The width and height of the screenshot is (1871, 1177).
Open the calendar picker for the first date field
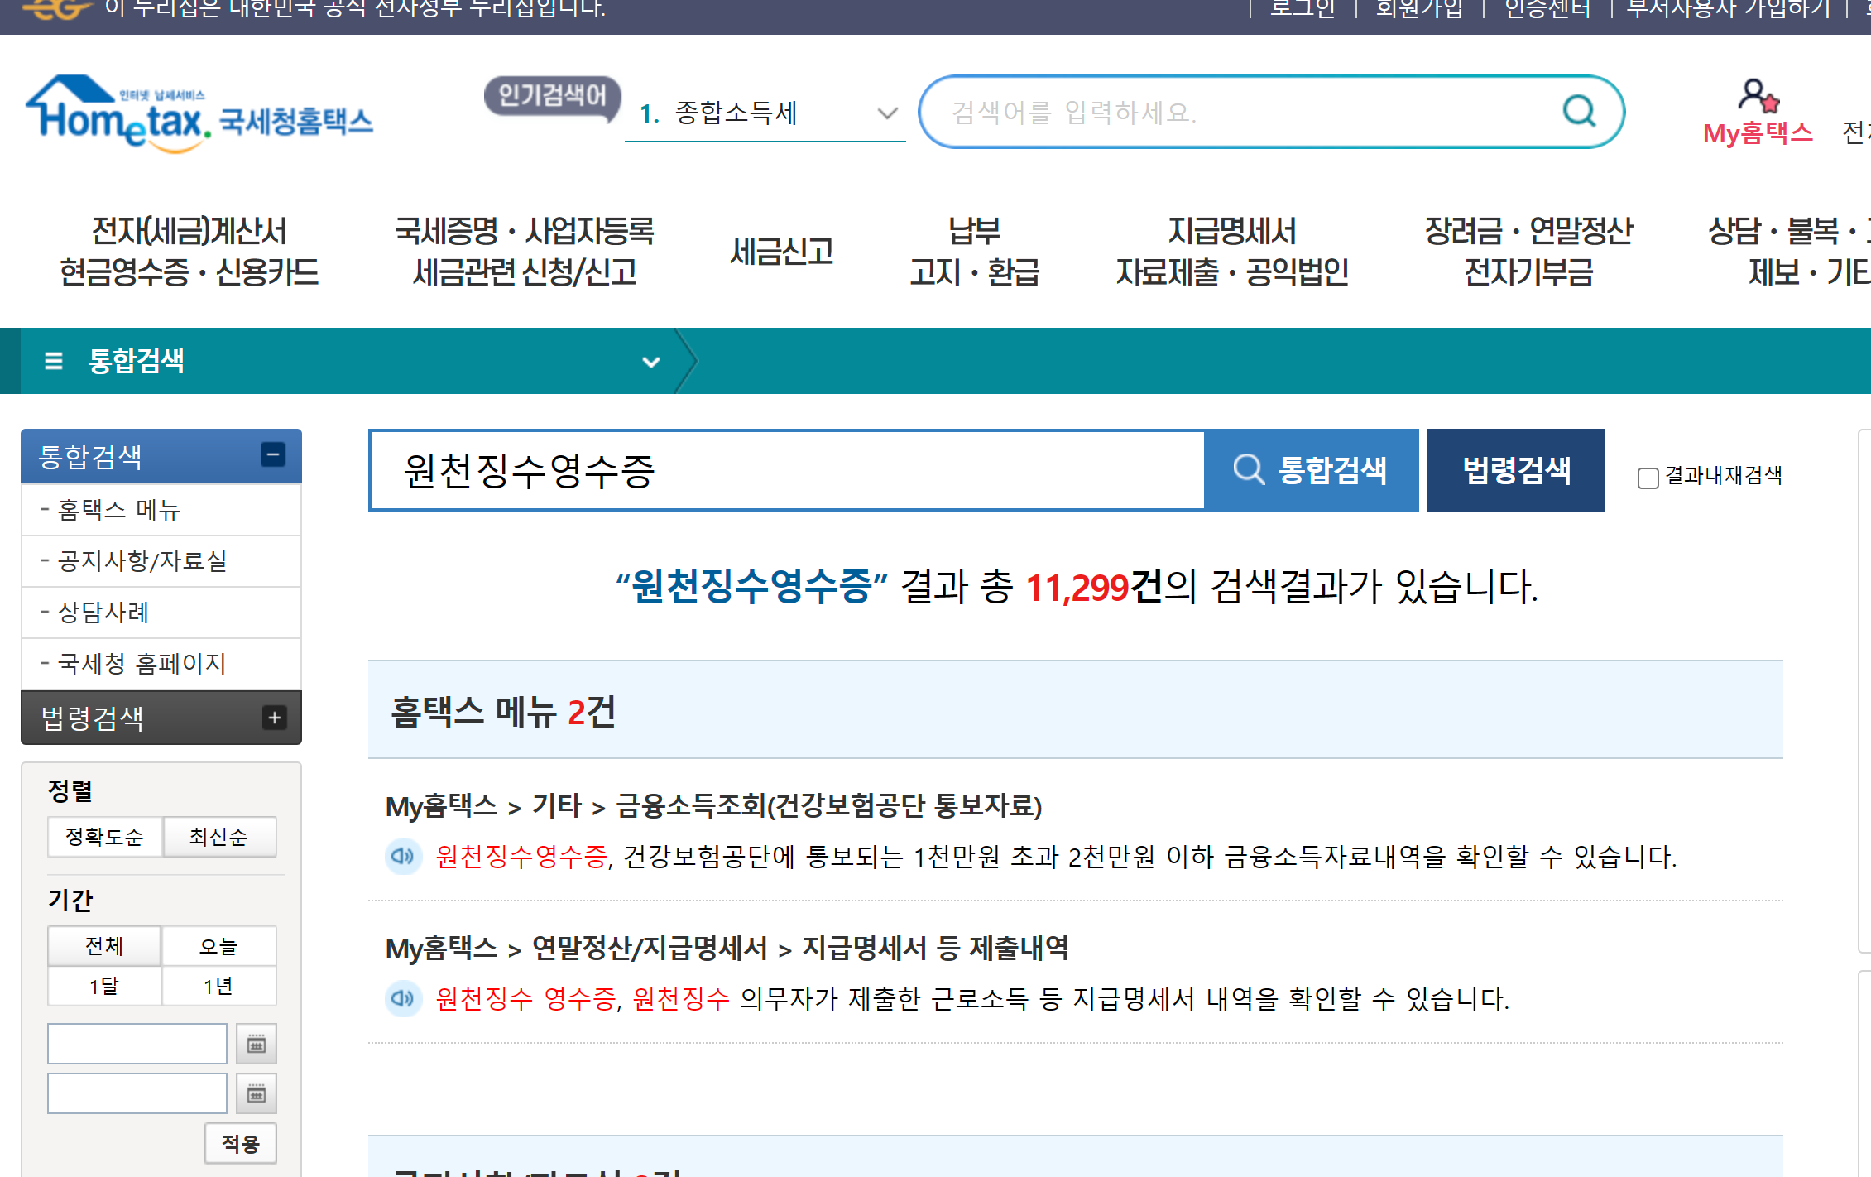click(257, 1043)
